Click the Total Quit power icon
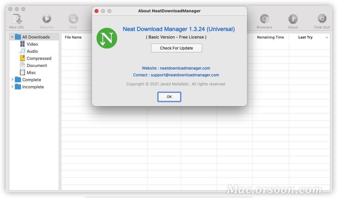338x198 pixels. point(322,18)
